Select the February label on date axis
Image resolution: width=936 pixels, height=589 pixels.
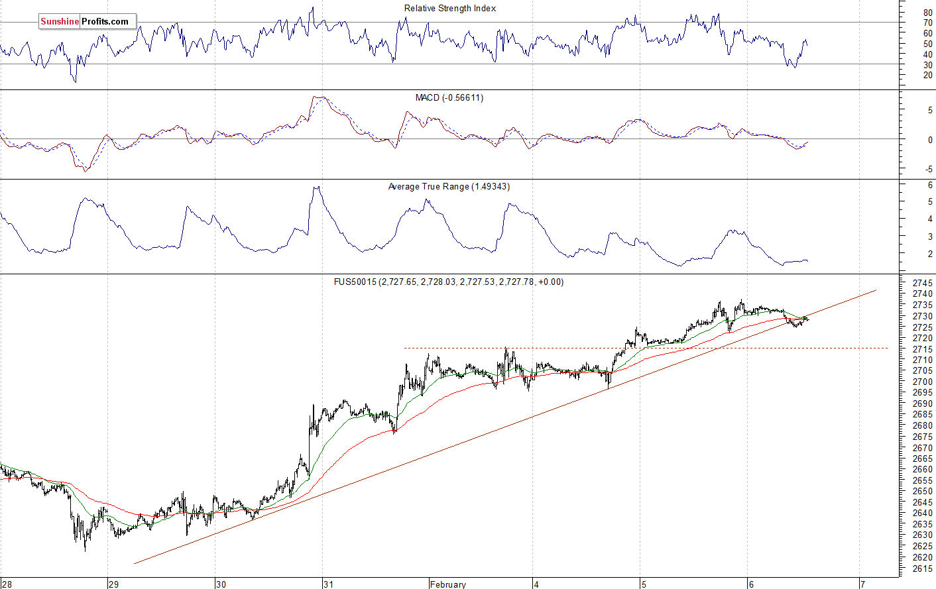[447, 584]
